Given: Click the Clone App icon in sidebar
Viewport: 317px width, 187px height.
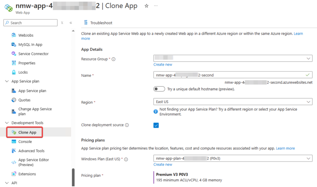Looking at the screenshot, I should click(14, 132).
